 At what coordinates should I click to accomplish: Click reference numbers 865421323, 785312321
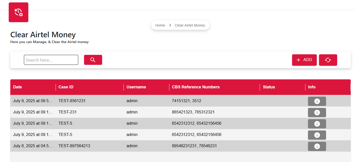(x=193, y=112)
